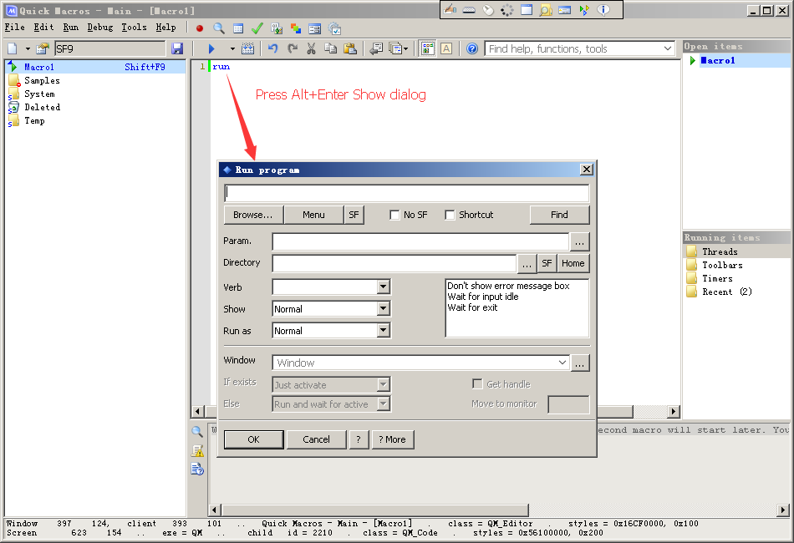Click the Cancel button
This screenshot has height=543, width=794.
pos(316,439)
